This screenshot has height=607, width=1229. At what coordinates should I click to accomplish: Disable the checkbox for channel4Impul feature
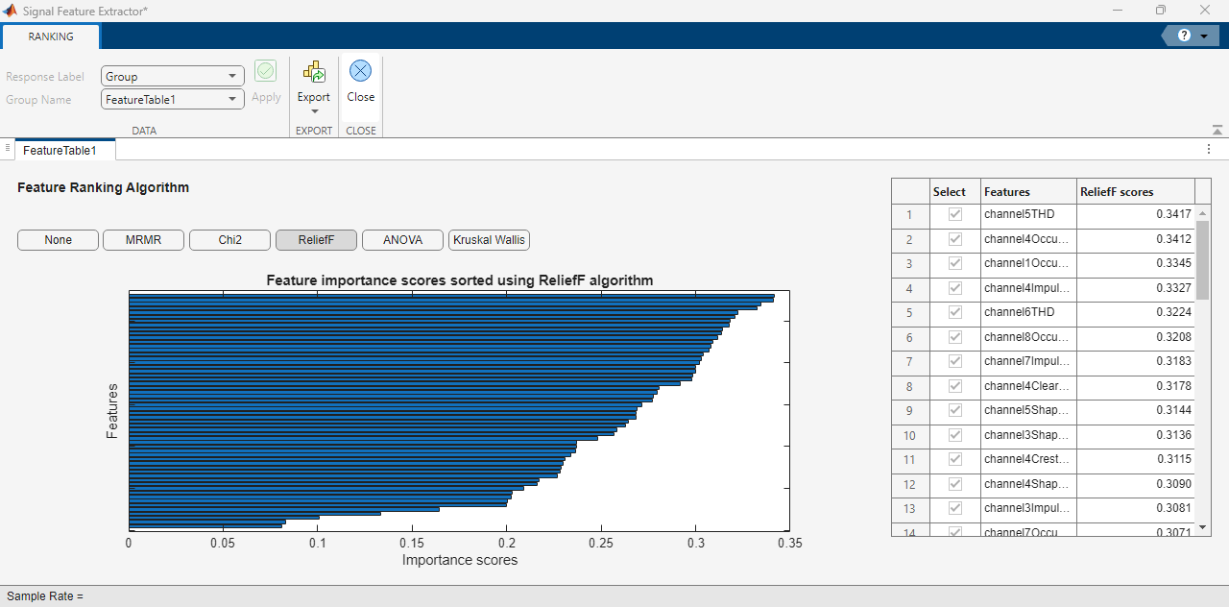pos(953,288)
